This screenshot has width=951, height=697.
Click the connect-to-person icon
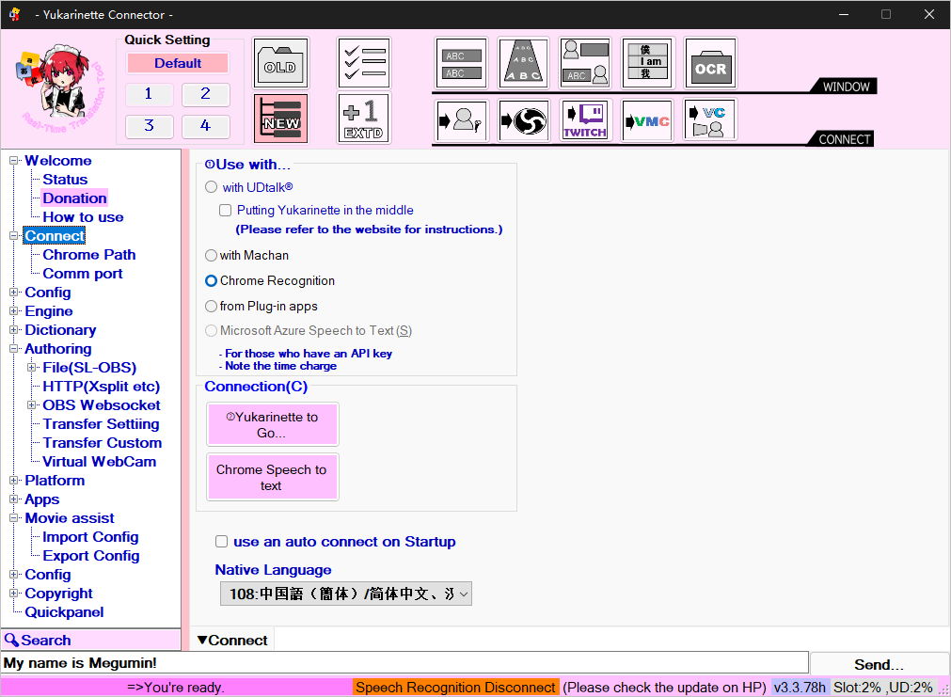pos(462,120)
